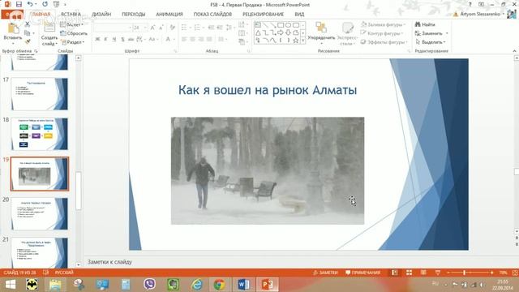This screenshot has width=519, height=292.
Task: Cut the selection with the scissors icon
Action: coord(28,24)
